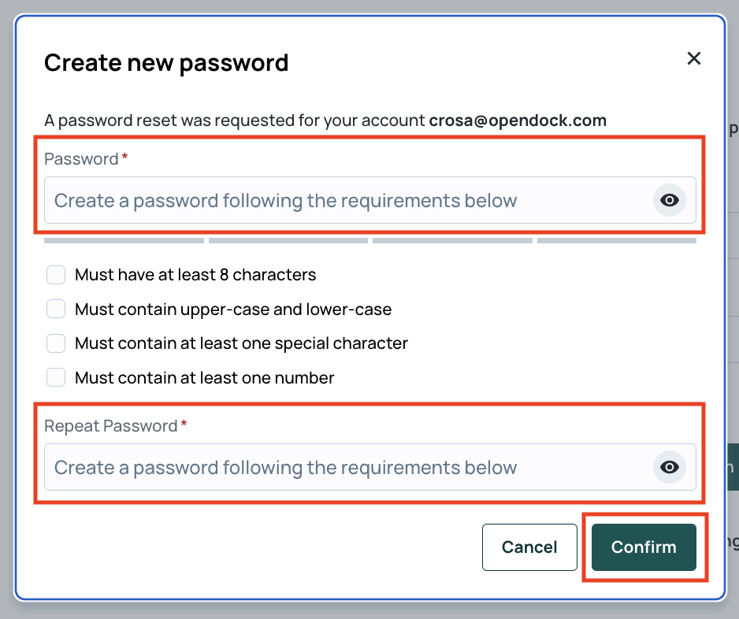Show password using Password field eye icon
This screenshot has width=739, height=619.
point(669,200)
